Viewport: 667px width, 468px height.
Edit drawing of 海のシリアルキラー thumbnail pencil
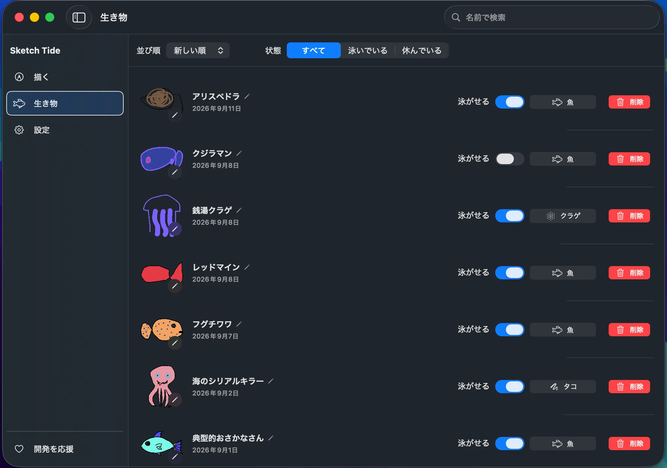pyautogui.click(x=175, y=400)
